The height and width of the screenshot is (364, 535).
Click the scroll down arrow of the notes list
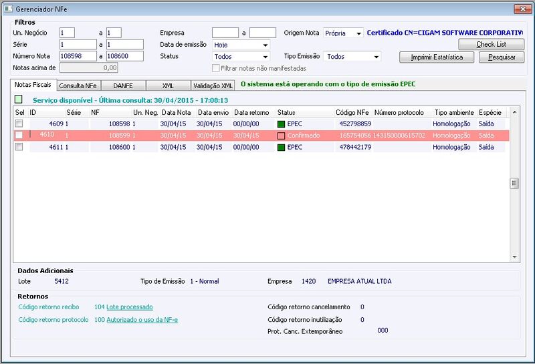pos(514,257)
